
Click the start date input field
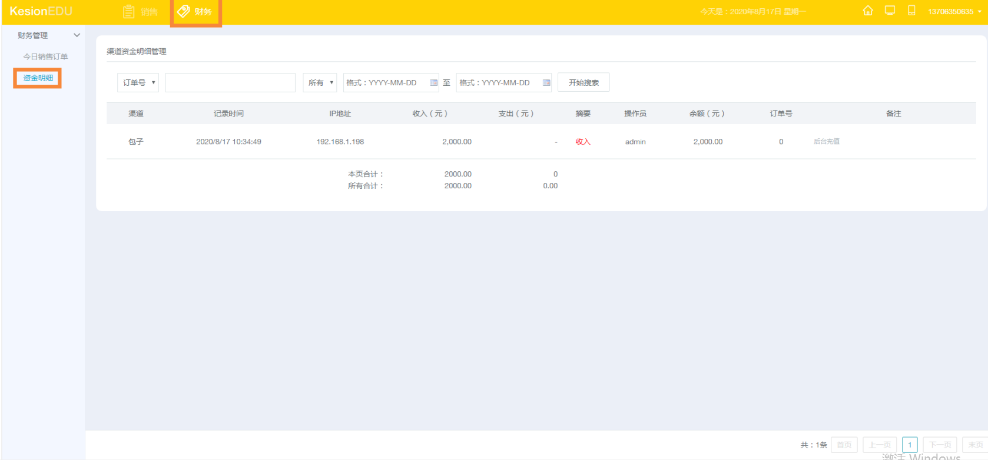[386, 83]
